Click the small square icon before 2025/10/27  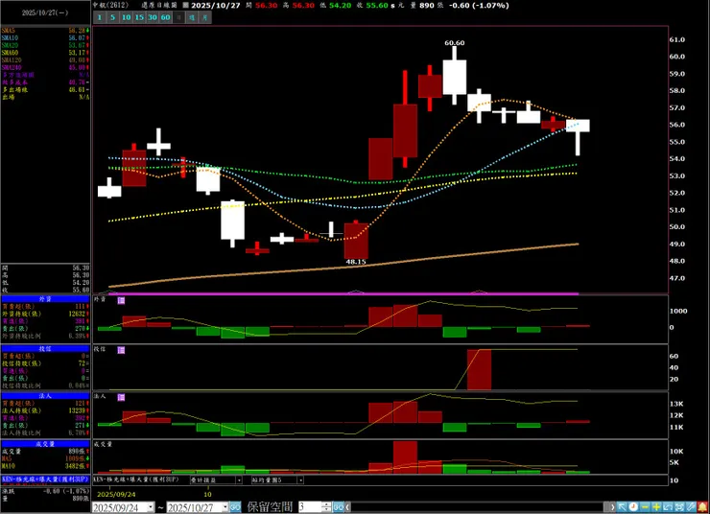click(x=185, y=6)
